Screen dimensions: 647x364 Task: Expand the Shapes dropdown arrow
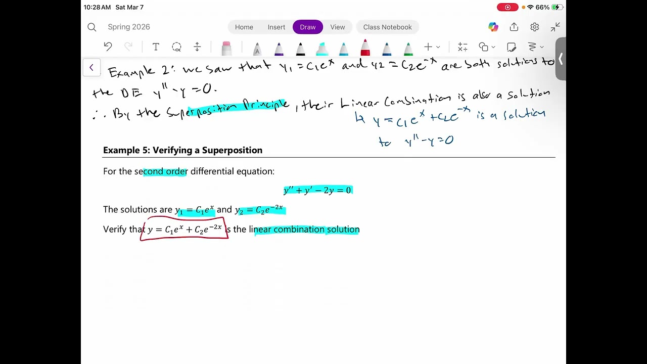[x=493, y=47]
